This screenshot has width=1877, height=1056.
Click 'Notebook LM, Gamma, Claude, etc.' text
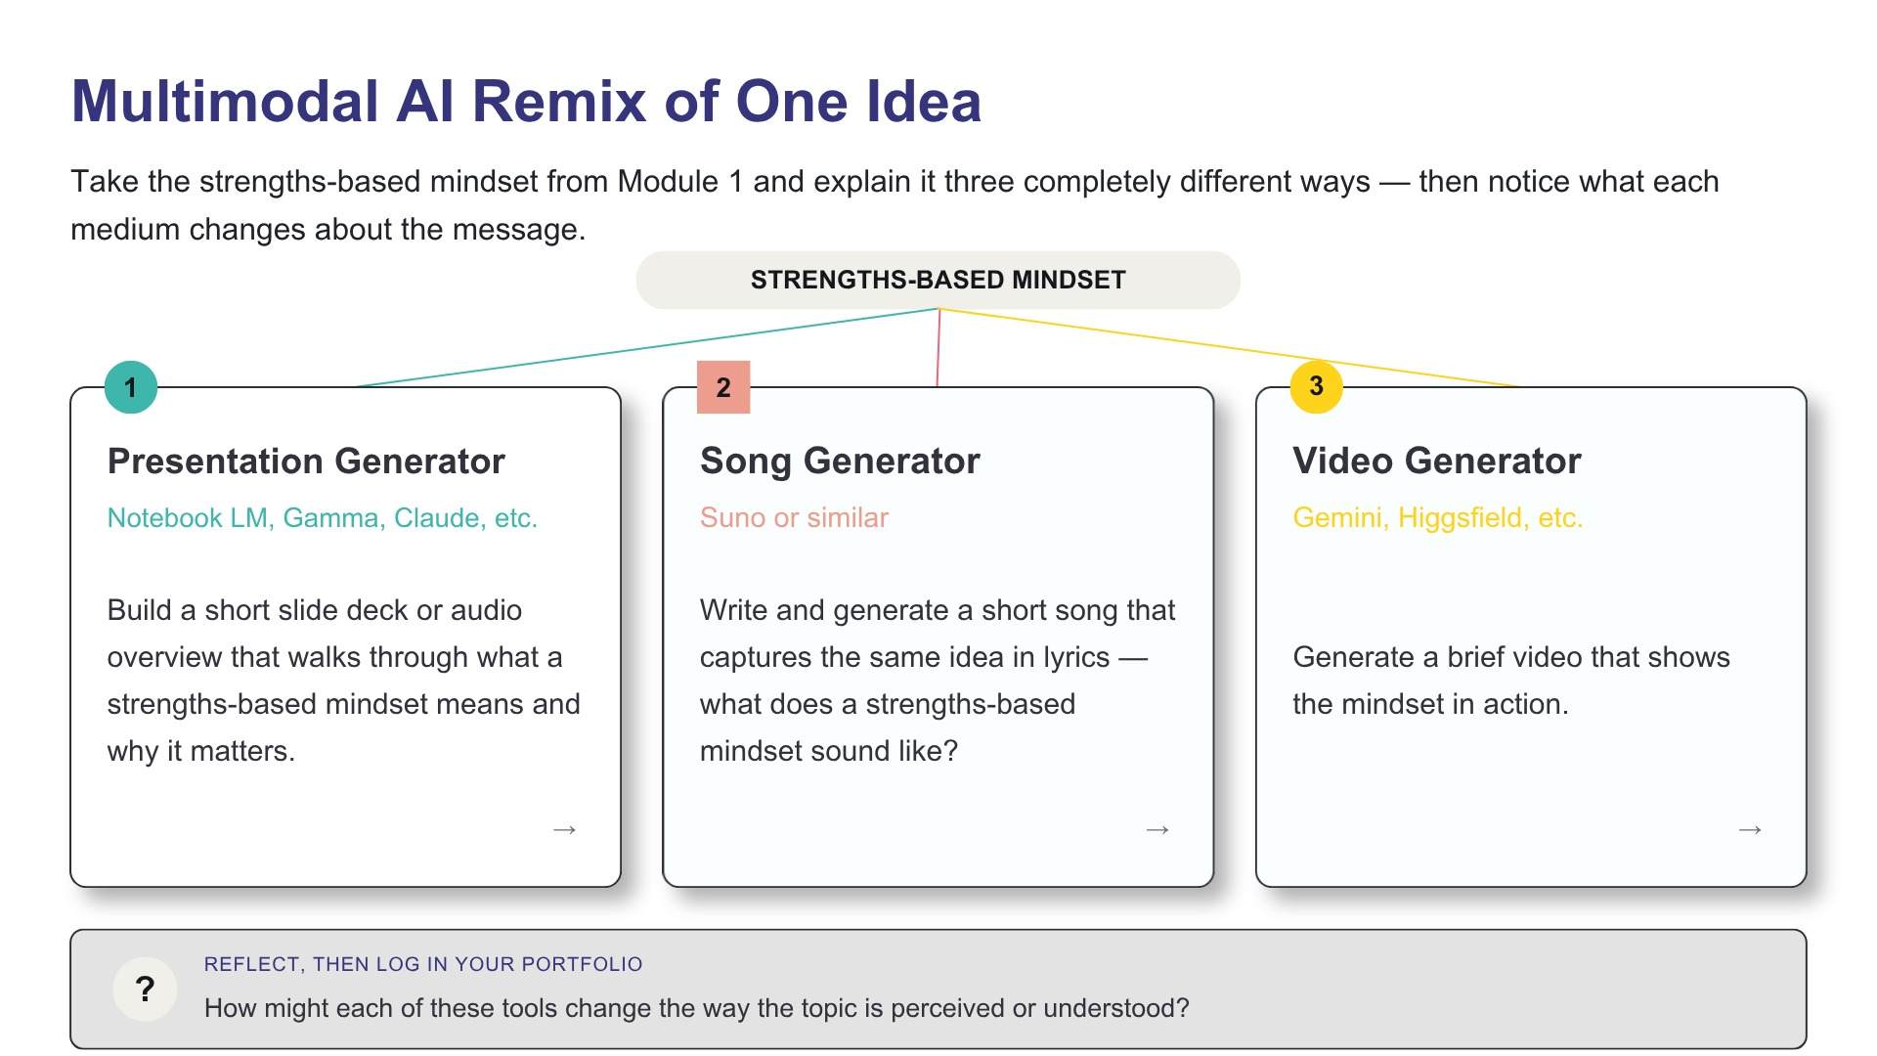click(323, 517)
